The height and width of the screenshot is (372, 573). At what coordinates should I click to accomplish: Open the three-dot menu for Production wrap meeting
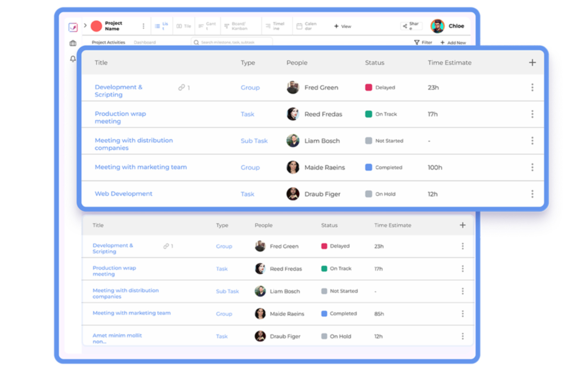532,114
